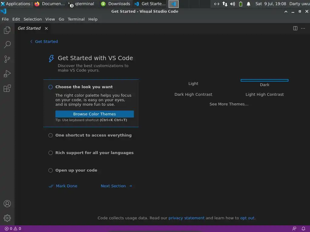
Task: Expand 'One shortcut to access everything' step
Action: [x=93, y=135]
